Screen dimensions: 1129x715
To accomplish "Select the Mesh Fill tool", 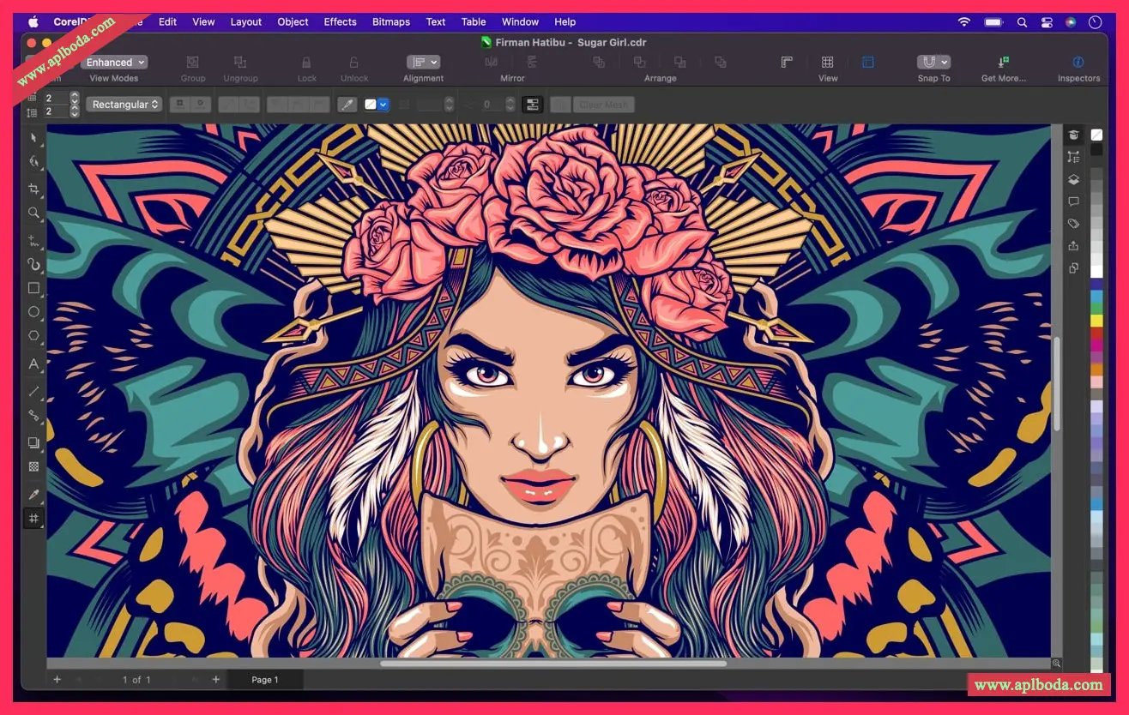I will (x=33, y=519).
